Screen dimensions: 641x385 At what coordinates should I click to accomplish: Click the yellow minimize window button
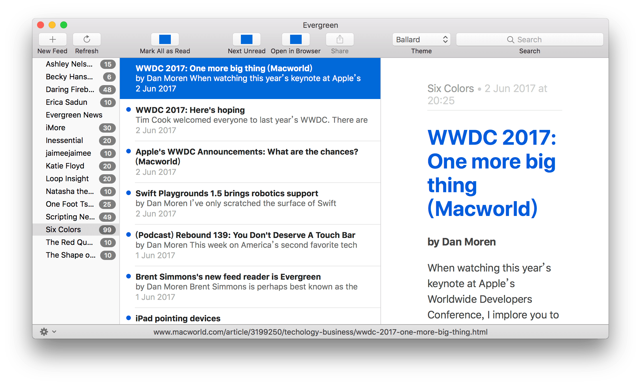point(52,25)
